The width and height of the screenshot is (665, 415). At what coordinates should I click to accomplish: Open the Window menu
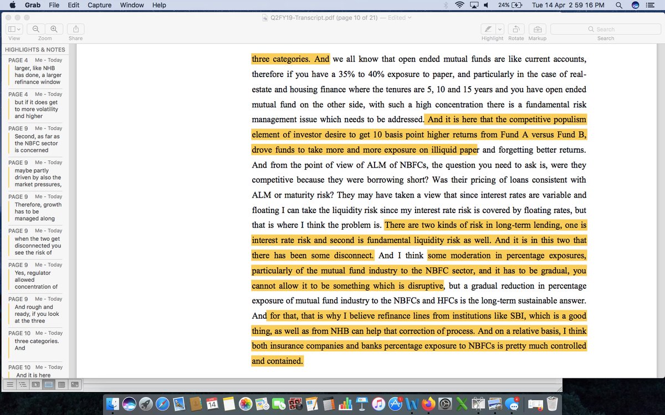(132, 5)
